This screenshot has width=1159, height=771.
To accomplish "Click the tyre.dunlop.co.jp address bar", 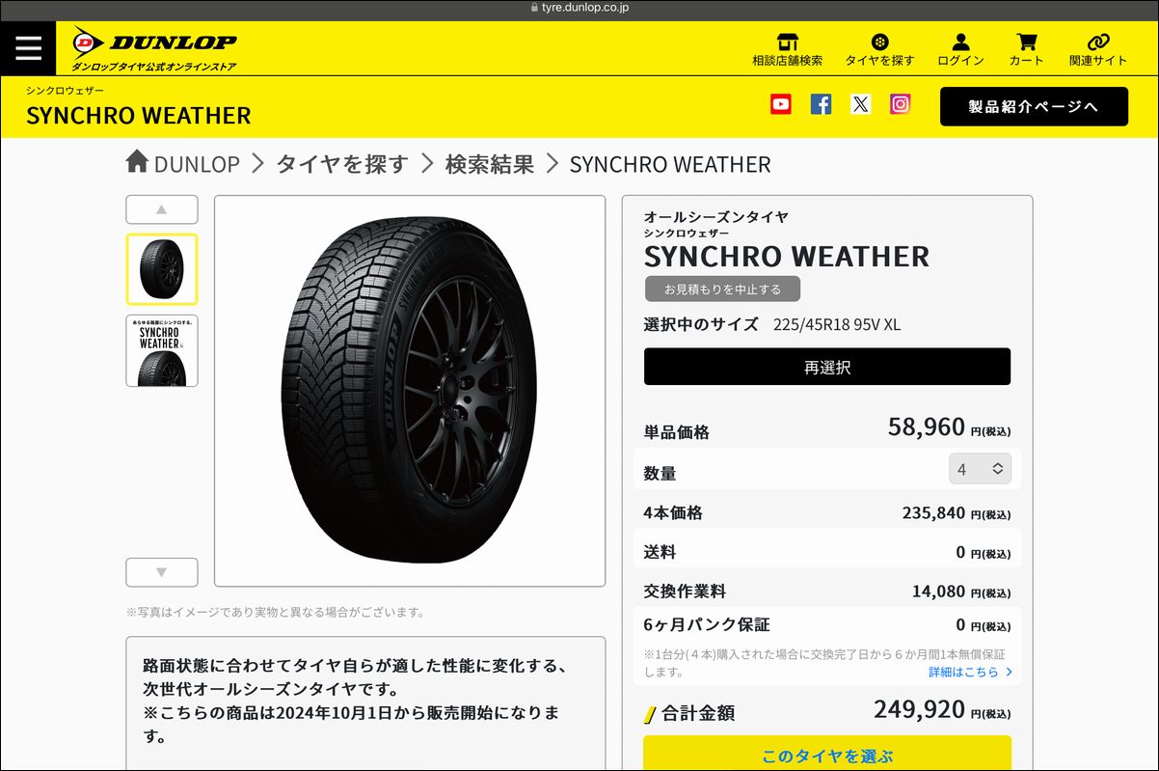I will [579, 9].
